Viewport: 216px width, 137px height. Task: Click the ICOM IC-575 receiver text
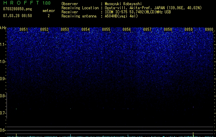point(138,12)
